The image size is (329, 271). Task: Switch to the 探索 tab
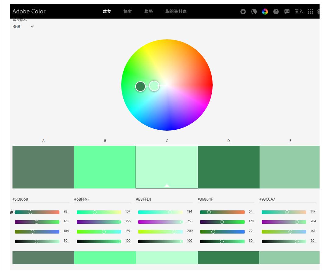point(128,12)
